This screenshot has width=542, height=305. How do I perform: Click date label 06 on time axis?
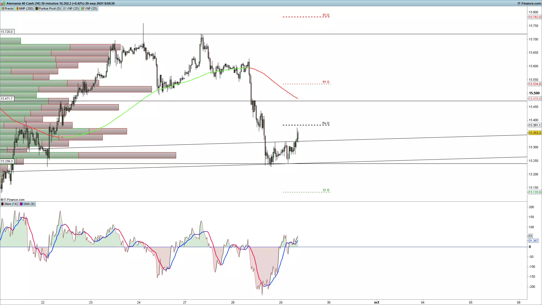[519, 302]
